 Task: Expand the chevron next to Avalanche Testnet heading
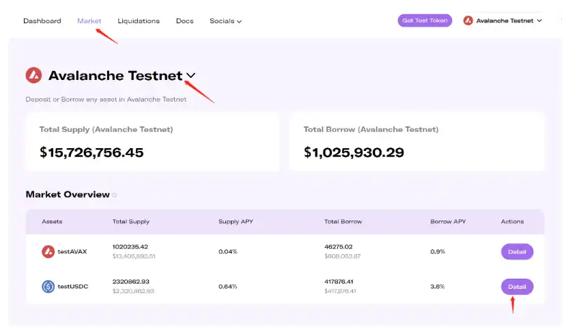point(191,76)
